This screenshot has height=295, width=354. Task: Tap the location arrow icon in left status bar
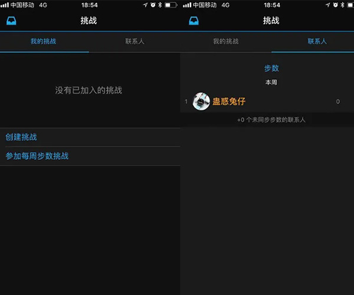click(145, 5)
